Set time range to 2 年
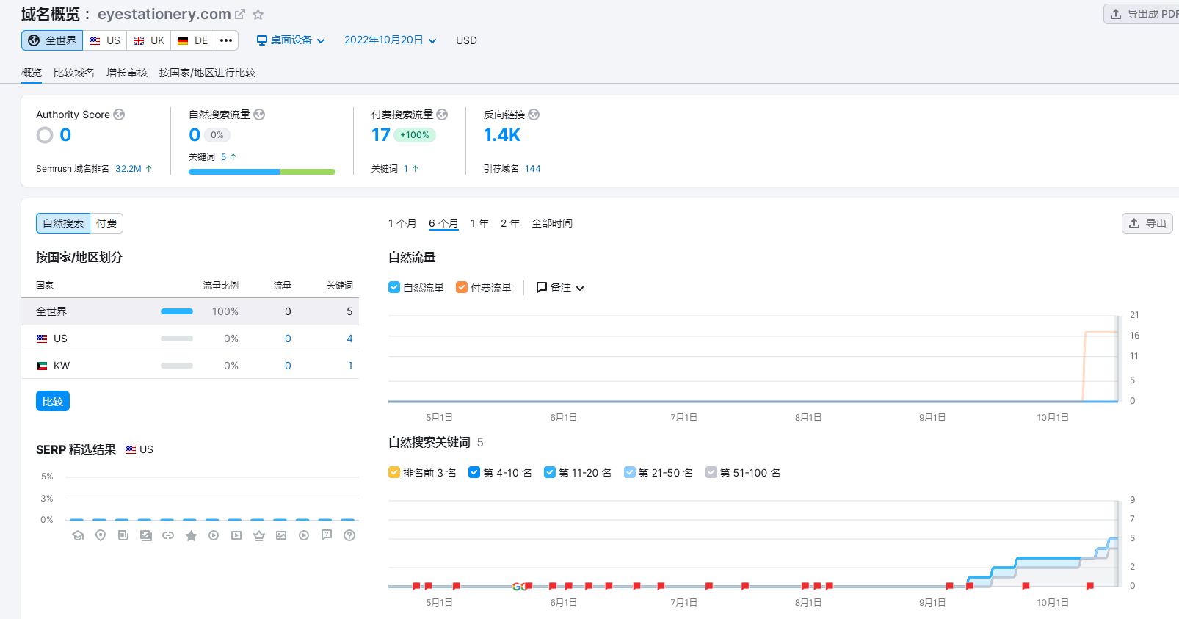The height and width of the screenshot is (619, 1179). (510, 223)
